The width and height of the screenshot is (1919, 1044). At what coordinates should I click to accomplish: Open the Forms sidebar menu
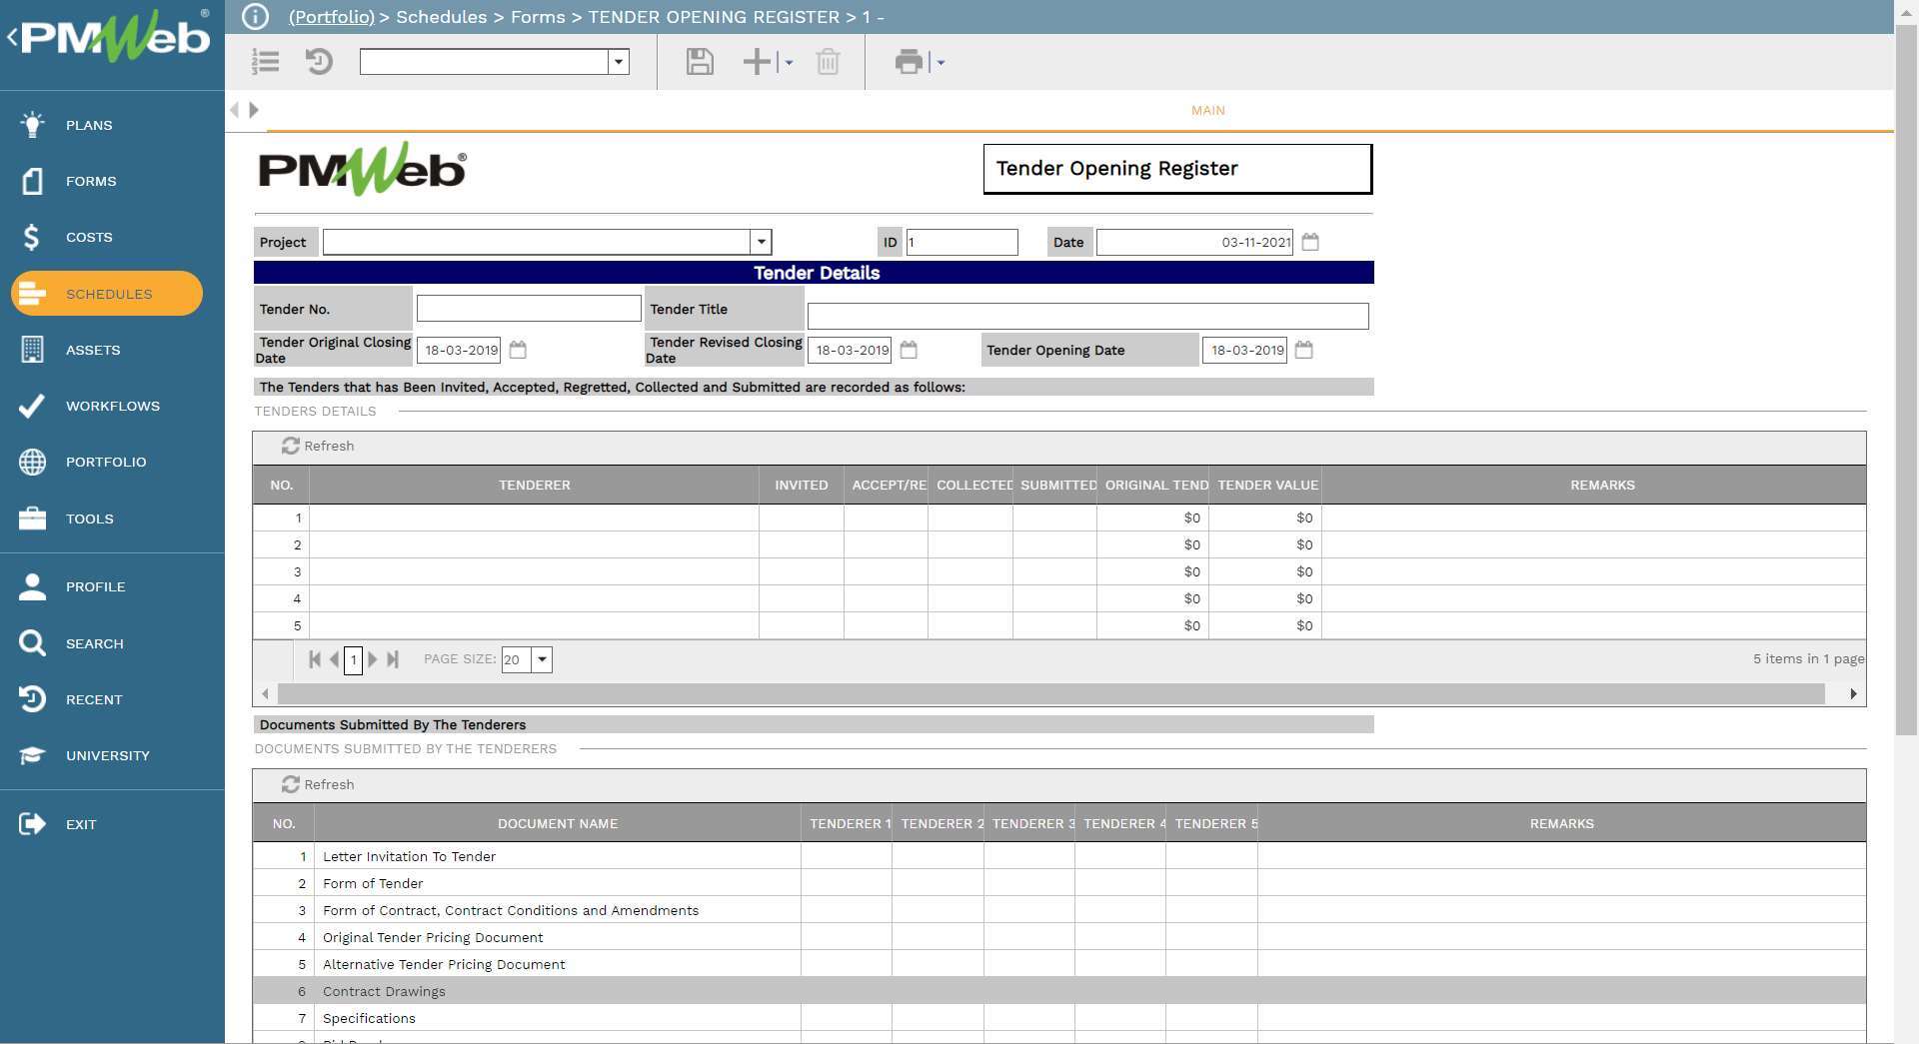(x=91, y=181)
